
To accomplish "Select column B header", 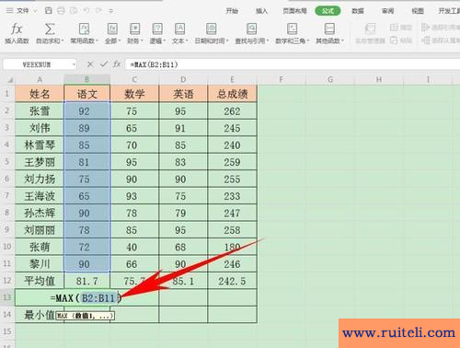I will pos(86,79).
